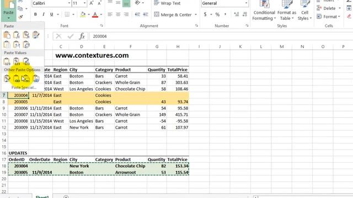Open the Format cells menu
This screenshot has width=353, height=198.
(x=328, y=17)
